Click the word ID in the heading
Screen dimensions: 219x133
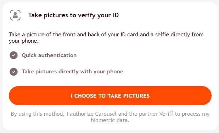pos(116,15)
